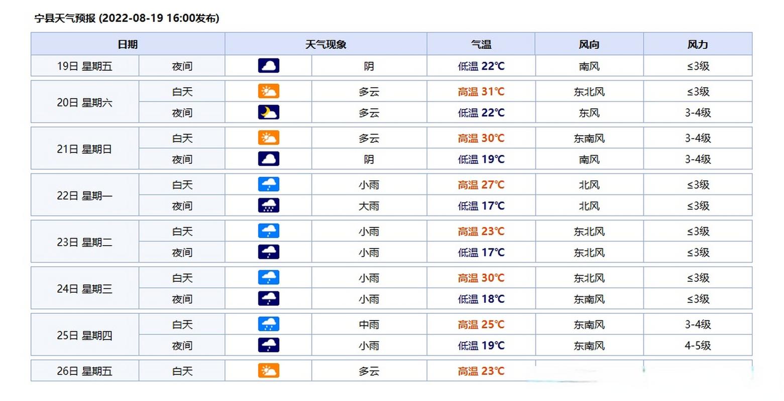Click the 24日 星期三 date cell
The width and height of the screenshot is (784, 401).
click(85, 288)
